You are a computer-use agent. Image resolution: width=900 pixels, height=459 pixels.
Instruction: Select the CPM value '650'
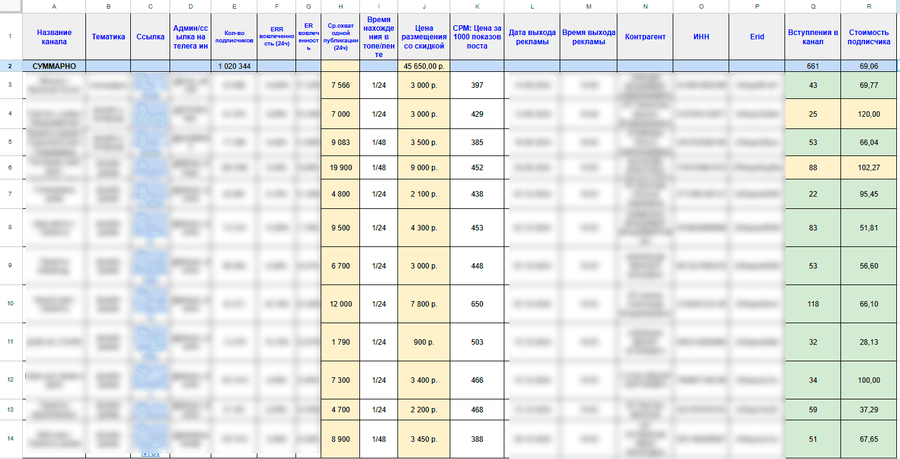point(477,304)
